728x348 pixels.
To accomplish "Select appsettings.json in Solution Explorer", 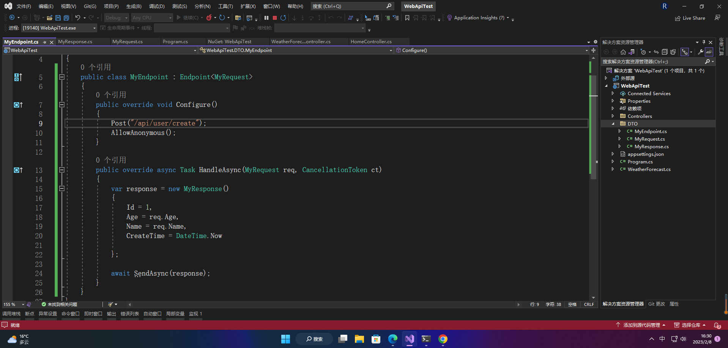I will click(x=645, y=154).
